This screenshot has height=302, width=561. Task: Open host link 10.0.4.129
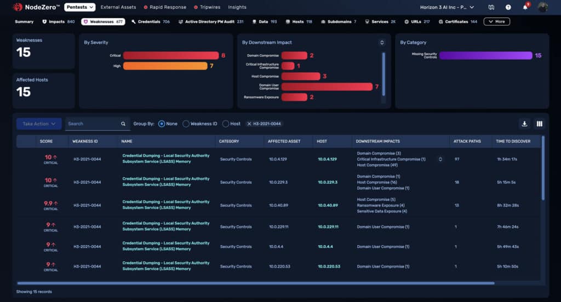(328, 159)
